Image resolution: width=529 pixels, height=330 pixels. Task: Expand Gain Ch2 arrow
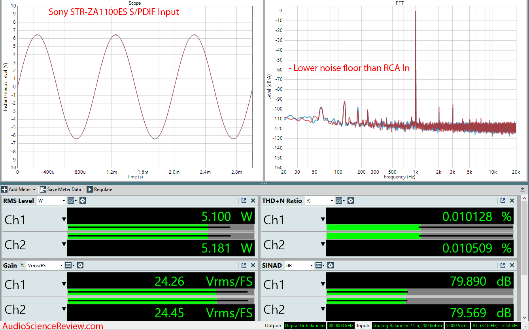[64, 309]
